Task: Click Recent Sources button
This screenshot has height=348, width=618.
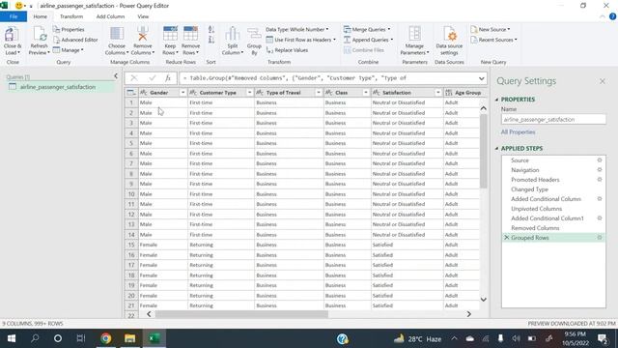Action: point(493,40)
